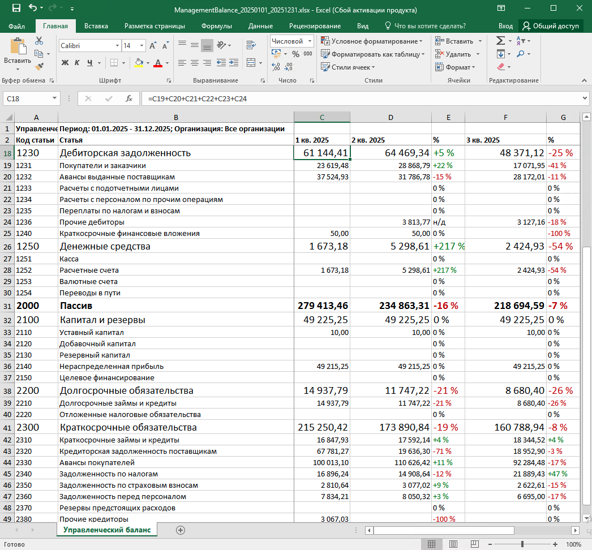Image resolution: width=592 pixels, height=550 pixels.
Task: Add a new sheet with plus icon
Action: (x=181, y=530)
